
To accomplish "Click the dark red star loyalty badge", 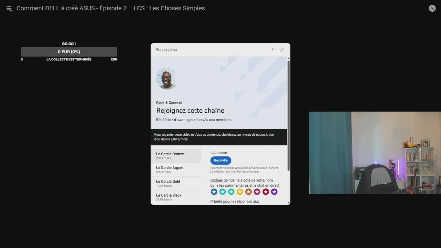I will 266,192.
